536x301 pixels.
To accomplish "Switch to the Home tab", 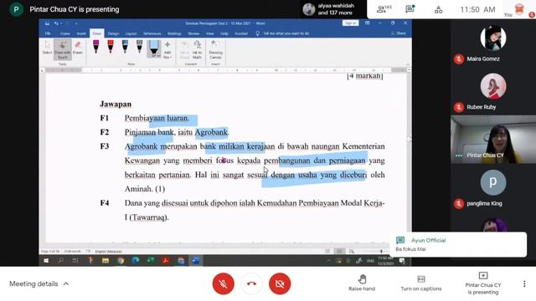I will tap(65, 33).
